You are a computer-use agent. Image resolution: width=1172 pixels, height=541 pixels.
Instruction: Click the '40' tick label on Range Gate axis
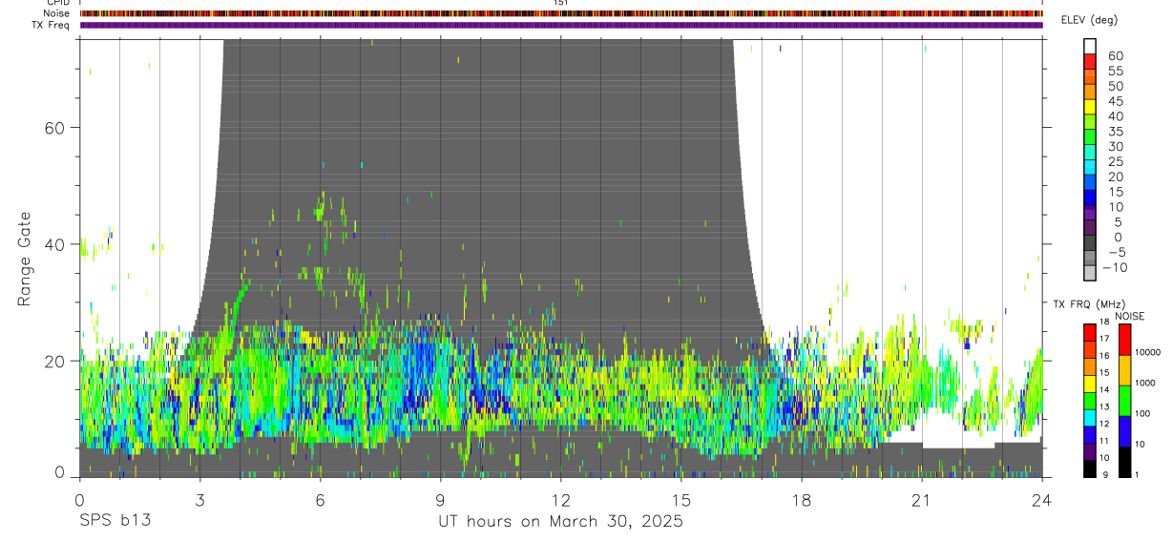click(x=57, y=244)
